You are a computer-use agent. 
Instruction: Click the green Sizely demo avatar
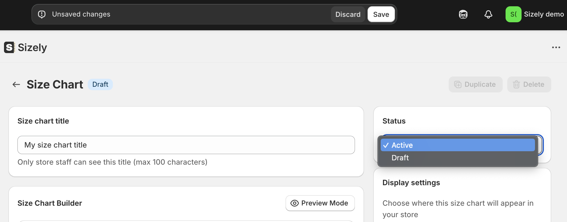(514, 14)
